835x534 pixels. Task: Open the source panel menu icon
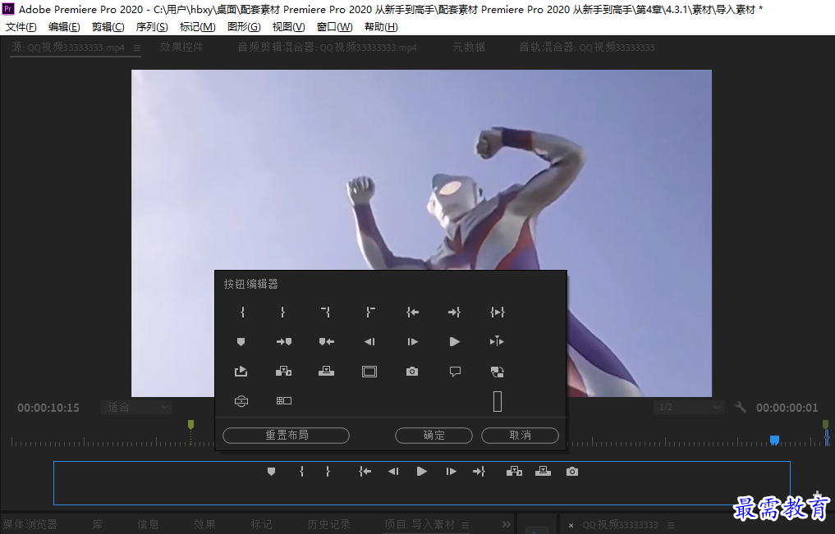(x=137, y=48)
